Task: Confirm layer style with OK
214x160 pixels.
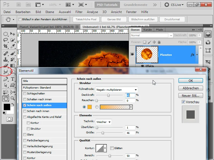Action: tap(190, 81)
